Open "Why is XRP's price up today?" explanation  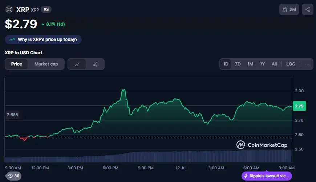43,39
